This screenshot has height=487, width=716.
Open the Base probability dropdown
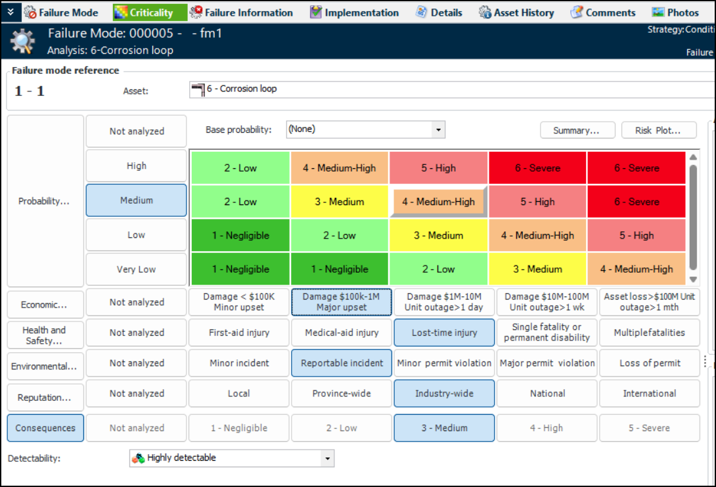[438, 130]
